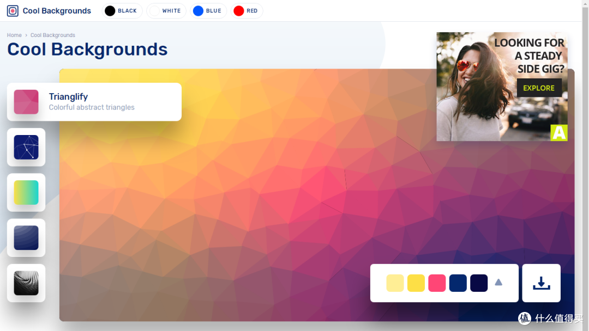Pick the bright yellow color swatch
Screen dimensions: 589x331
click(x=416, y=283)
